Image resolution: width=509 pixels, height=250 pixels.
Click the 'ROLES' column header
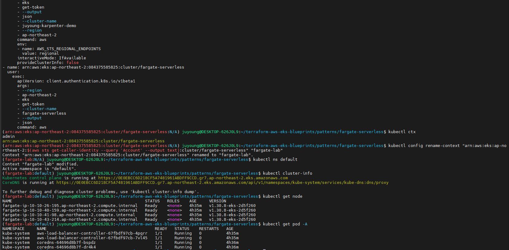pyautogui.click(x=173, y=201)
